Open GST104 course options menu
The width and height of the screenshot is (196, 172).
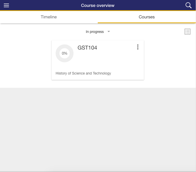(138, 47)
